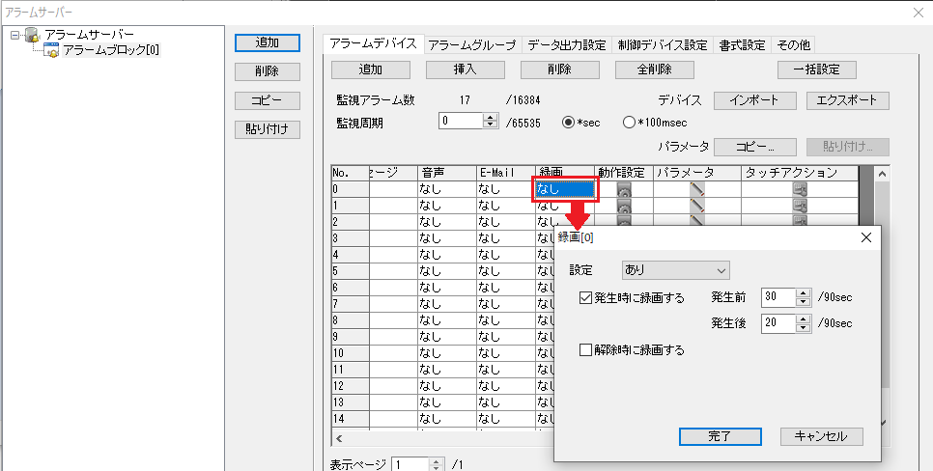Click the タッチアクション icon in row 1
This screenshot has width=933, height=471.
coord(800,206)
